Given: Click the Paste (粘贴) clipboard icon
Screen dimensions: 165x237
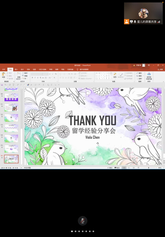Looking at the screenshot, I should click(3, 75).
